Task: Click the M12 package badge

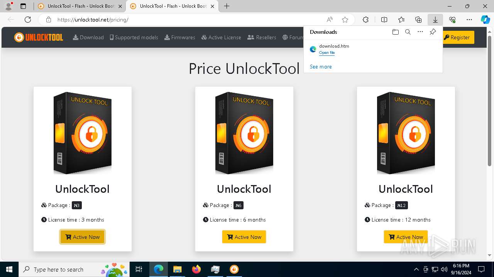Action: pyautogui.click(x=402, y=205)
